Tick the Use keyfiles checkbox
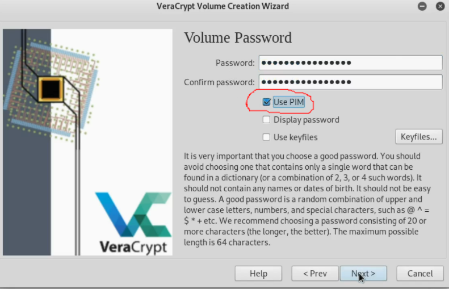Viewport: 449px width, 289px height. coord(266,137)
